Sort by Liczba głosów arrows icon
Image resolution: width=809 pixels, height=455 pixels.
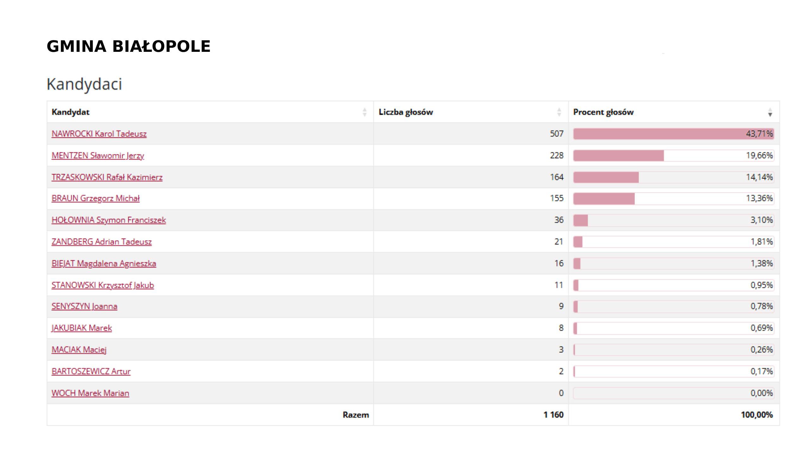pyautogui.click(x=559, y=112)
